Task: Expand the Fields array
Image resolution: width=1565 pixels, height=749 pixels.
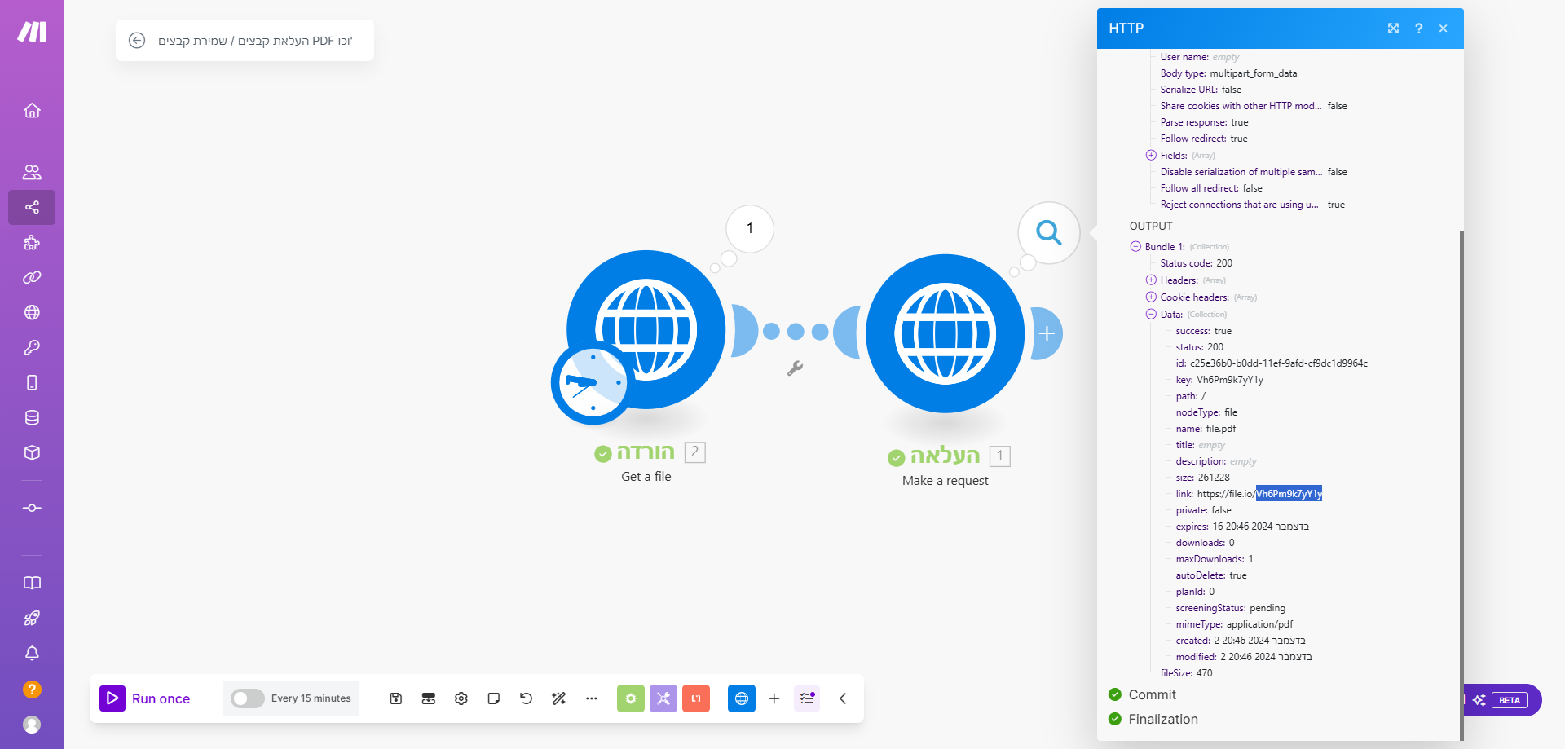Action: point(1151,156)
